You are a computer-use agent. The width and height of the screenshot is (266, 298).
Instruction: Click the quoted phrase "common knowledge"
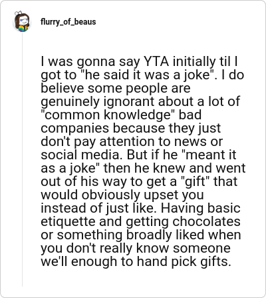[108, 115]
